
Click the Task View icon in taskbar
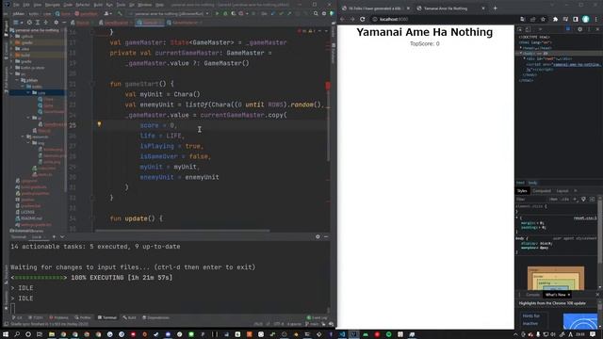(40, 334)
